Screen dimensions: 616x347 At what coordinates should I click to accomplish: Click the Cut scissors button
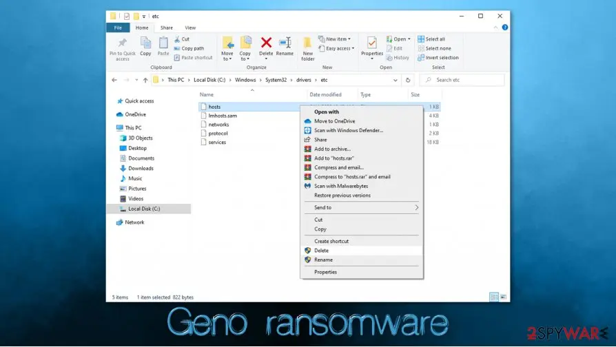tap(182, 39)
